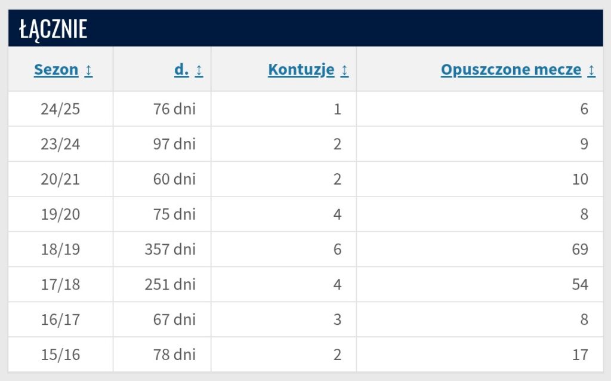This screenshot has height=381, width=611.
Task: Click the sort arrow icon beside Sezon
Action: tap(88, 70)
